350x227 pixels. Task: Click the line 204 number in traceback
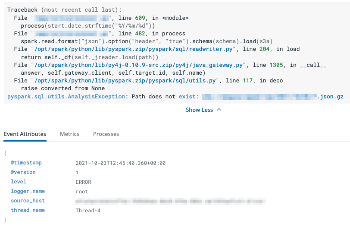click(x=265, y=49)
